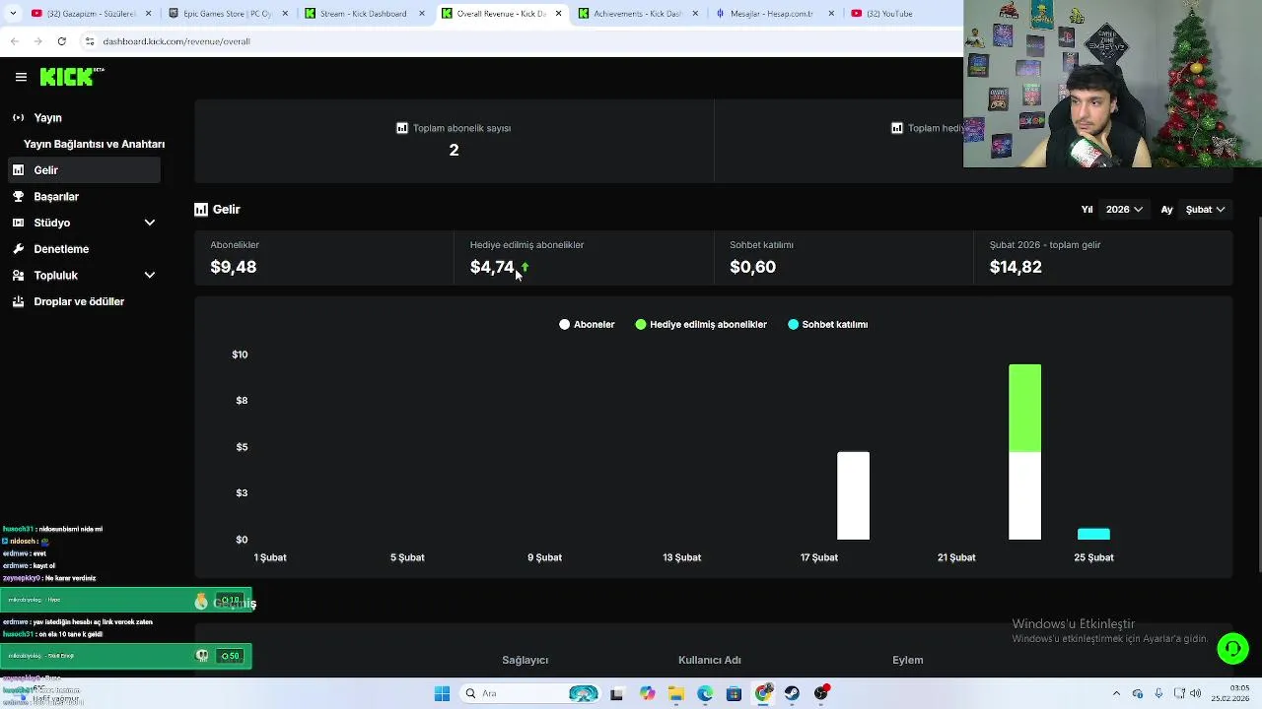Open Copilot from the taskbar
Screen dimensions: 1262x709
click(x=647, y=693)
